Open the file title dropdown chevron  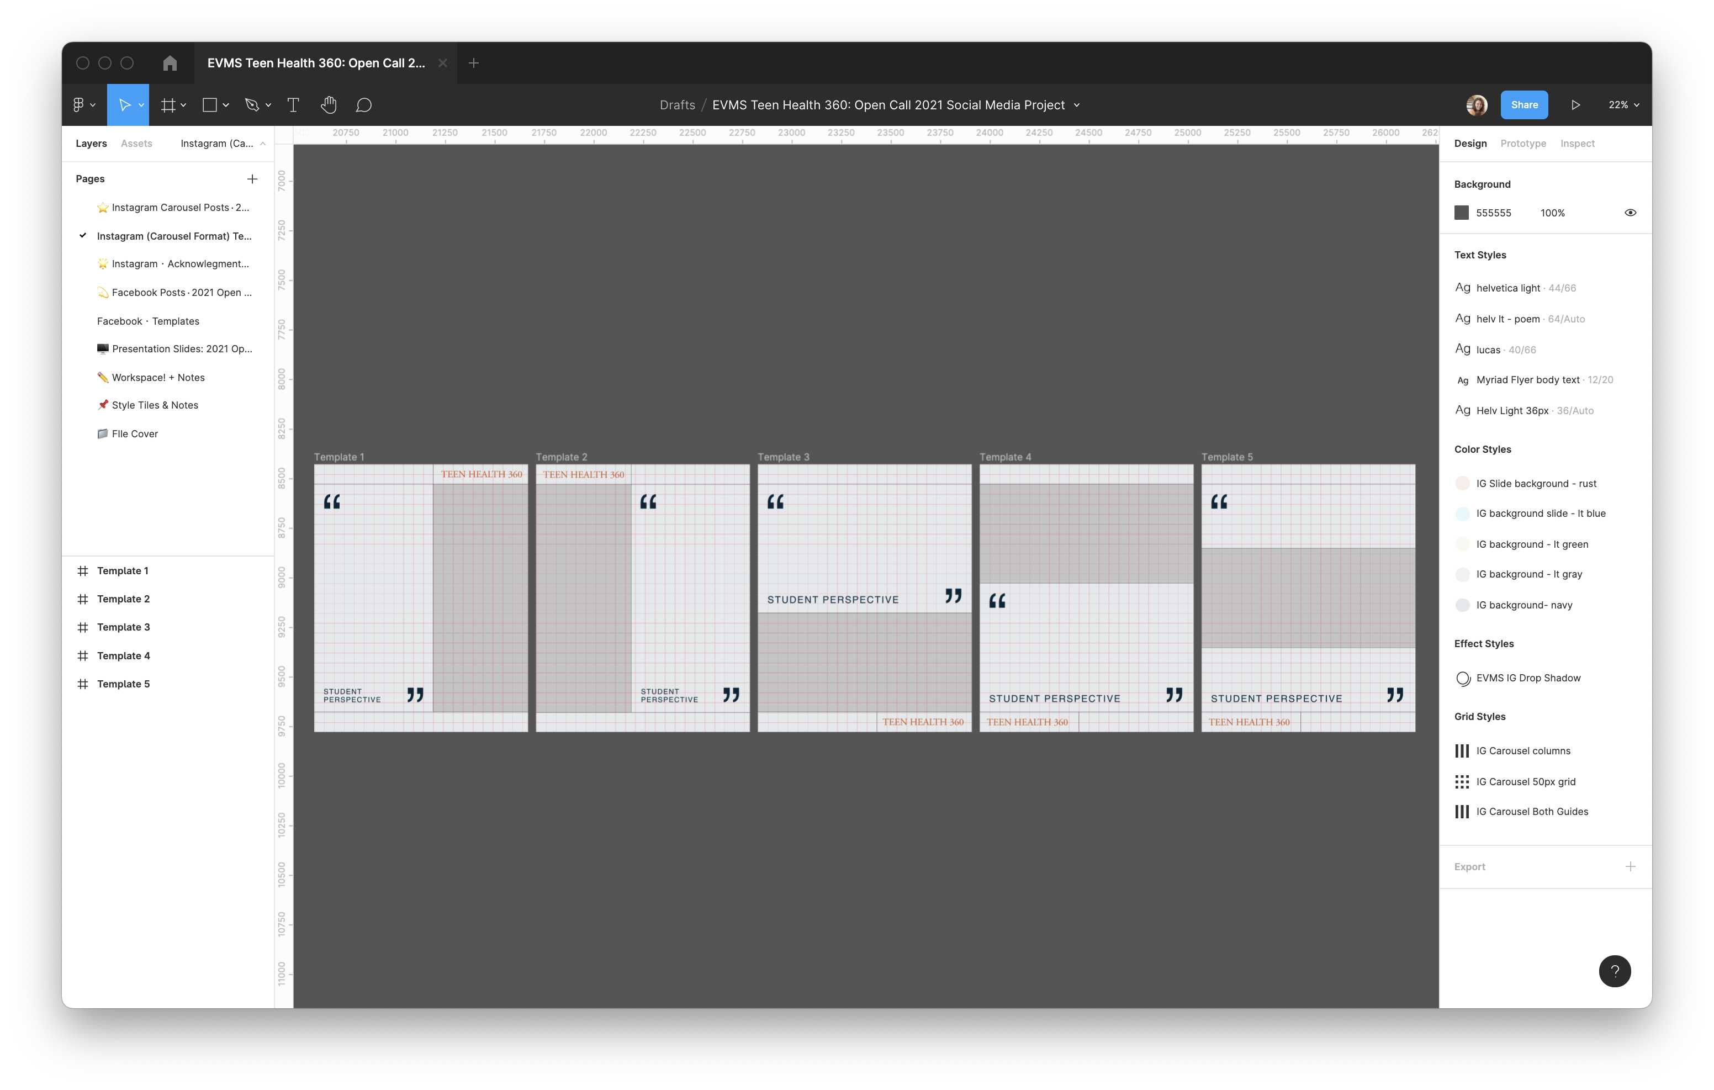pyautogui.click(x=1076, y=105)
